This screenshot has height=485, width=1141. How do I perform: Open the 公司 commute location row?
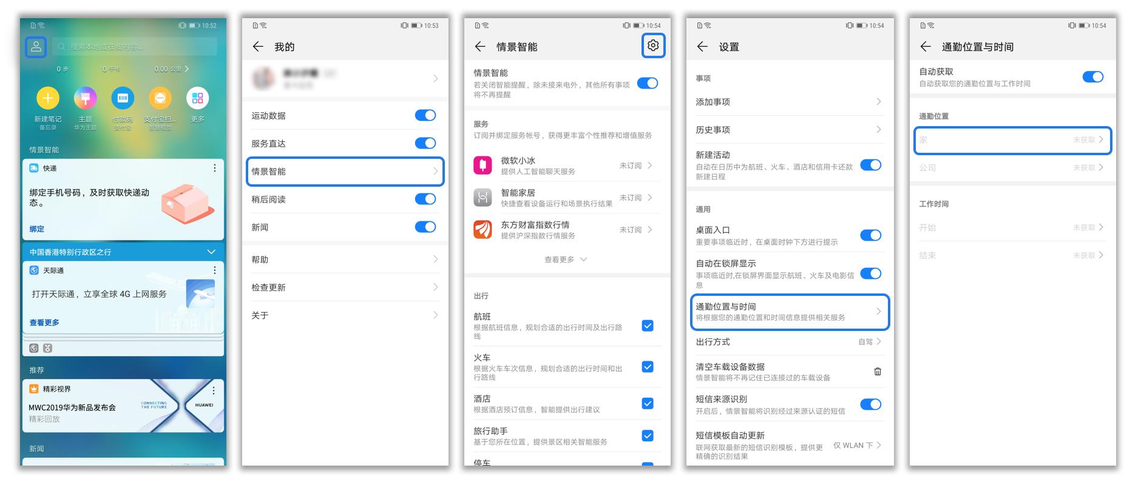pos(1012,167)
